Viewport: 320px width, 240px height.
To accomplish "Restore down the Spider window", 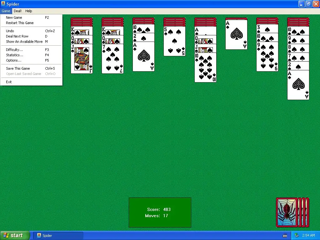I will tap(308, 4).
